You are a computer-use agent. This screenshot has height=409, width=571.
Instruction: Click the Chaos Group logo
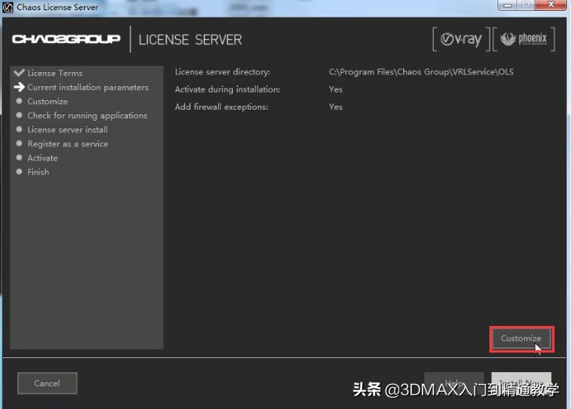(x=66, y=39)
